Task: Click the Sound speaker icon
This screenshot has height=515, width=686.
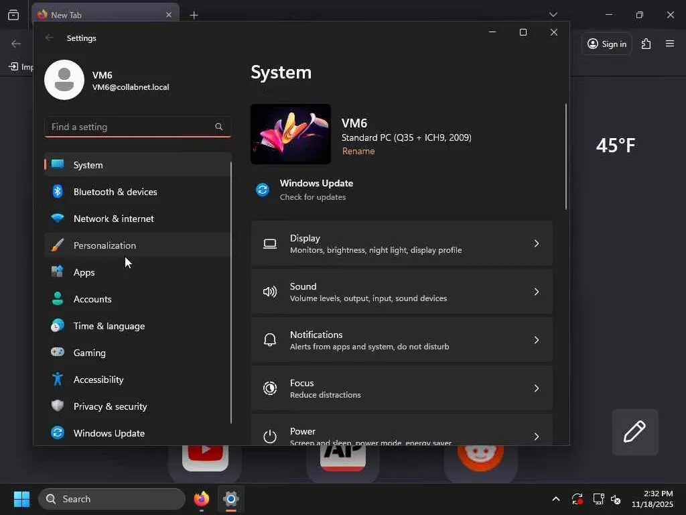Action: click(x=270, y=292)
